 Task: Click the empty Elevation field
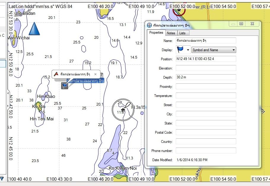pyautogui.click(x=206, y=68)
